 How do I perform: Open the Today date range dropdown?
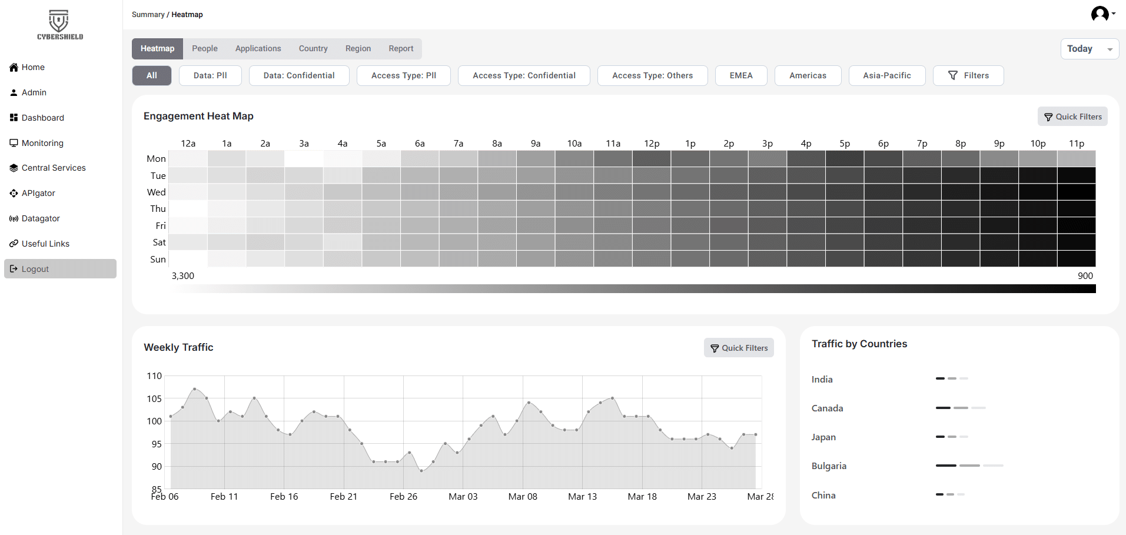tap(1089, 49)
